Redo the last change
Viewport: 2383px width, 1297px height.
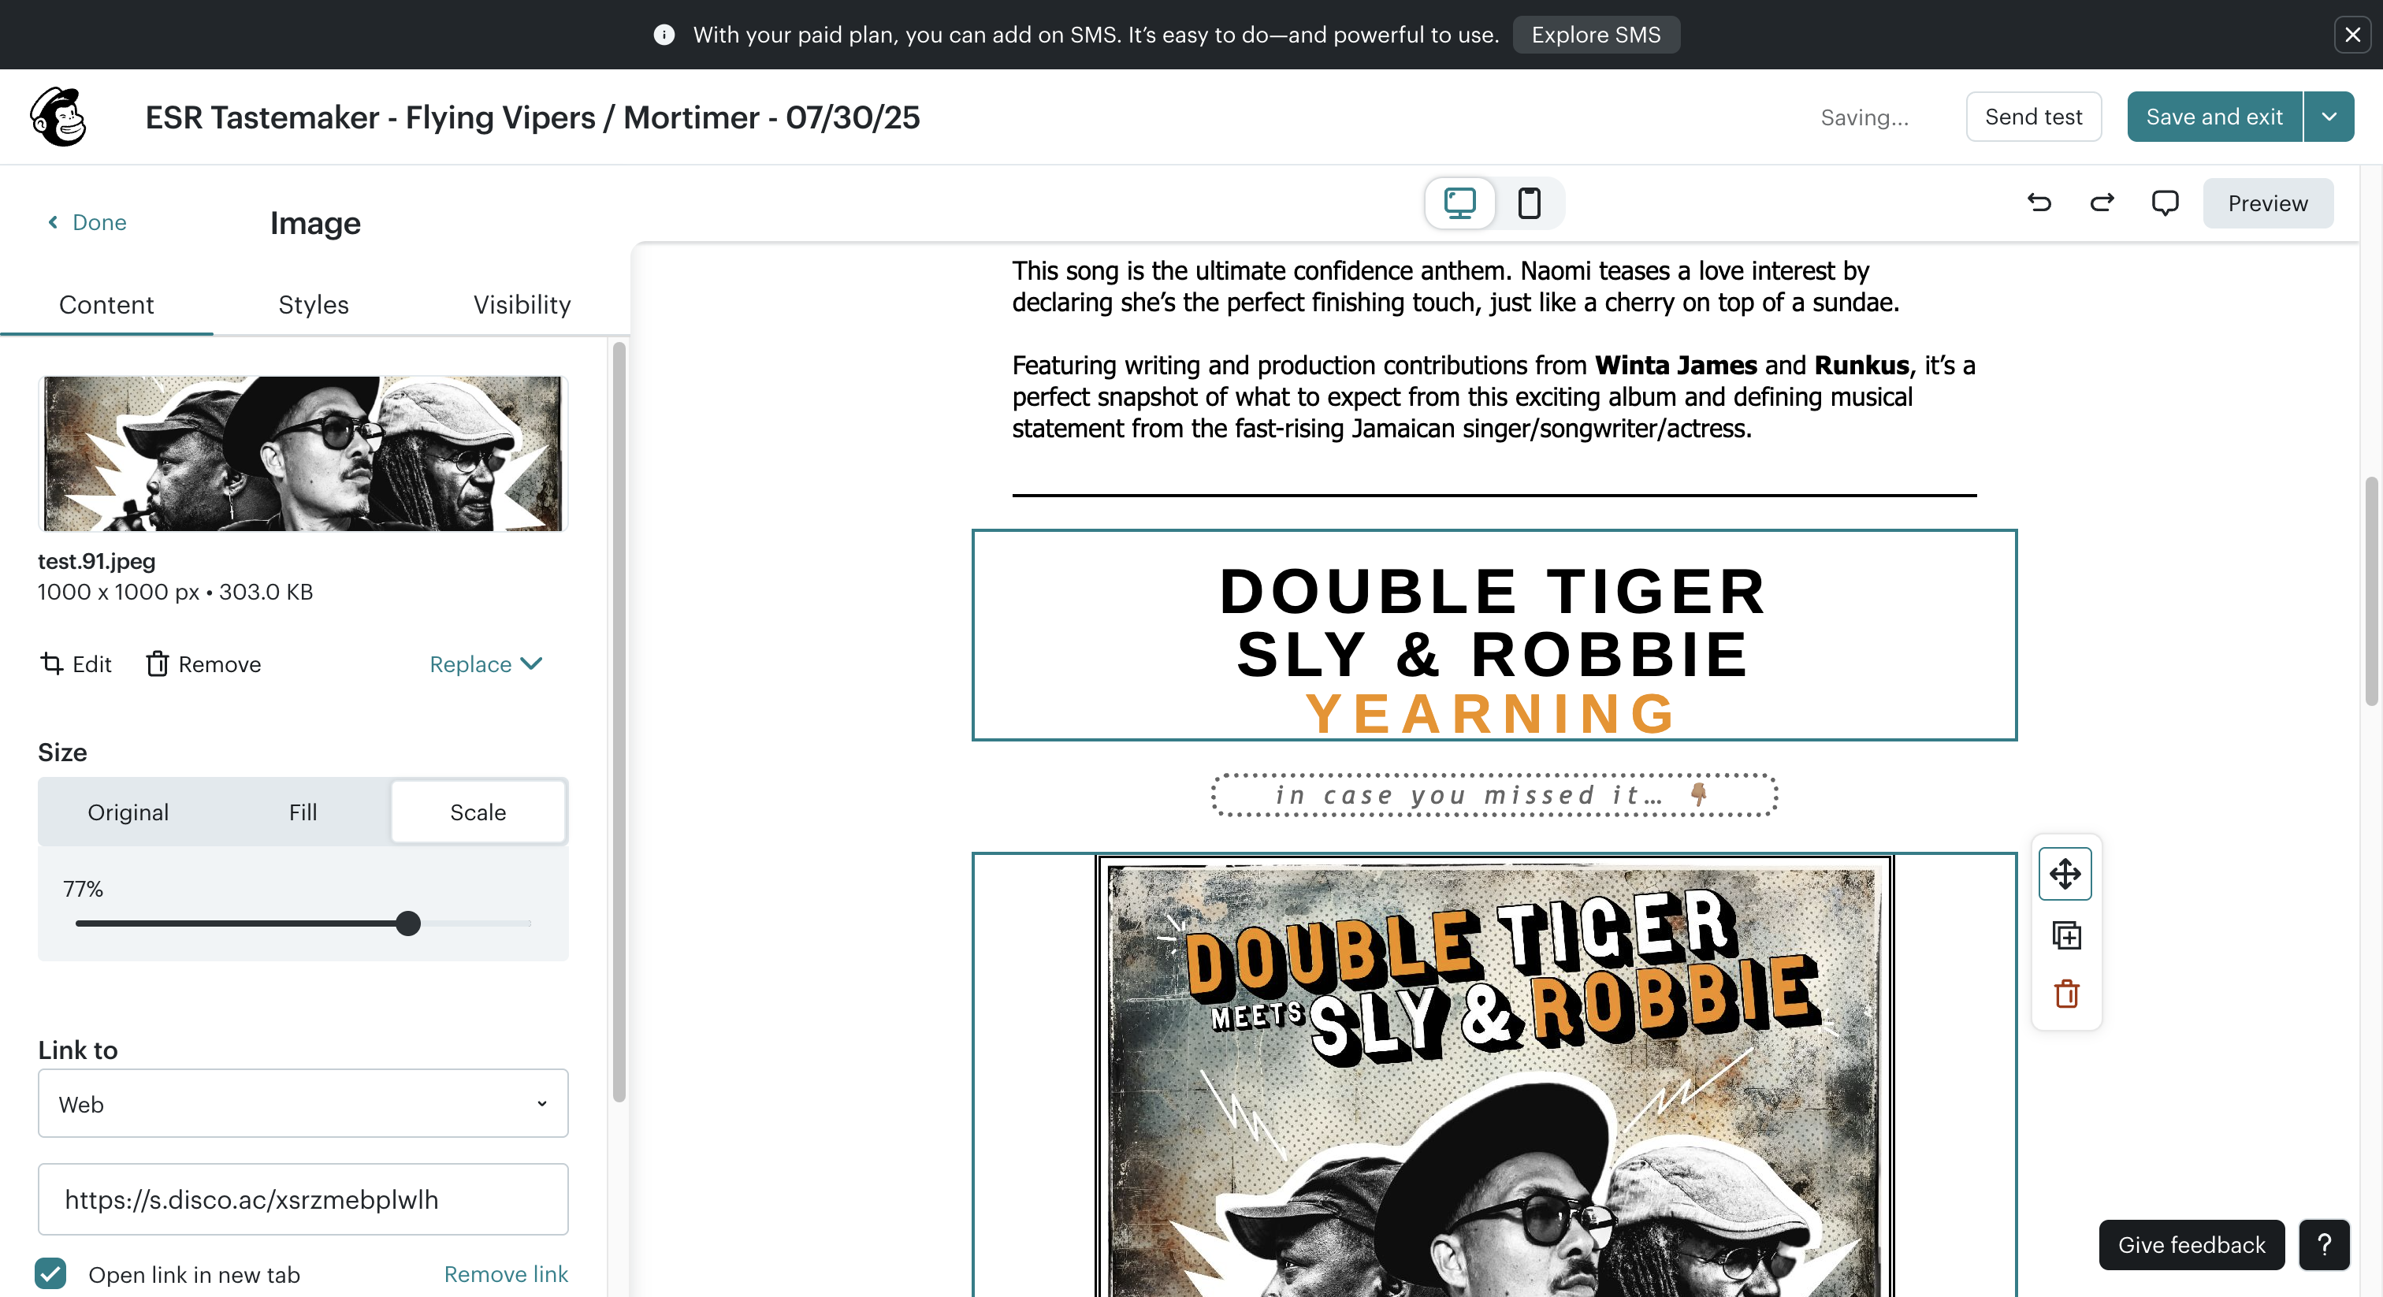click(x=2102, y=203)
